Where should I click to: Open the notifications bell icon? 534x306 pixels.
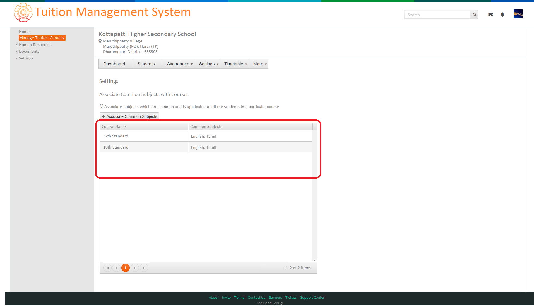[502, 15]
